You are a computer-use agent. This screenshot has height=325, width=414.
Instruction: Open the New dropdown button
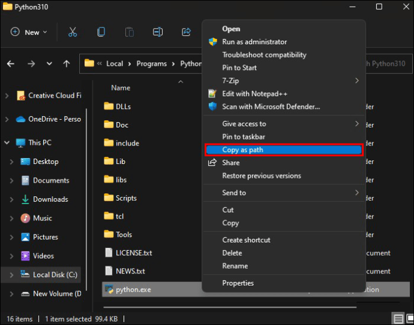28,32
